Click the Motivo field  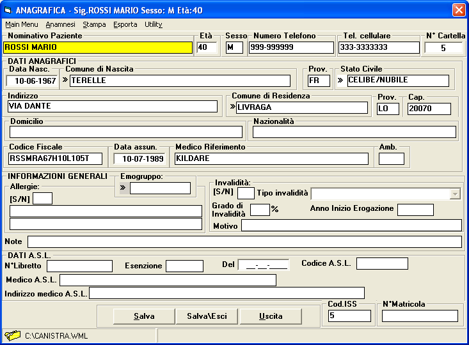coord(352,226)
